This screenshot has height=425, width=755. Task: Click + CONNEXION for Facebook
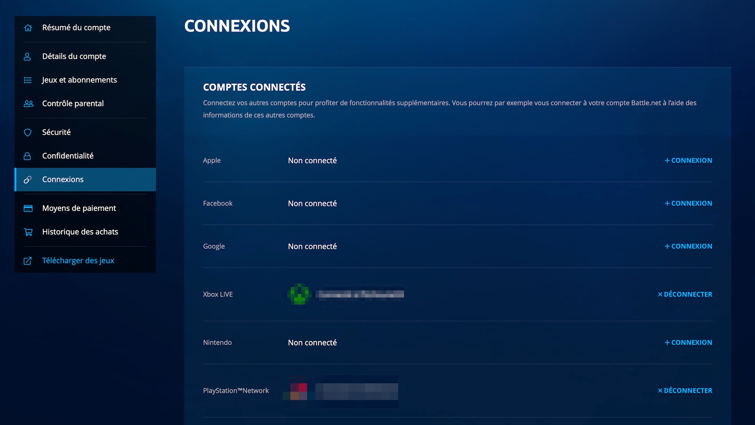point(688,203)
